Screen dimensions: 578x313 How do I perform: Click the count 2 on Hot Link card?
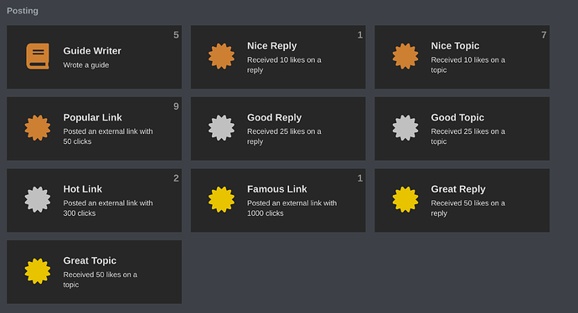coord(176,178)
